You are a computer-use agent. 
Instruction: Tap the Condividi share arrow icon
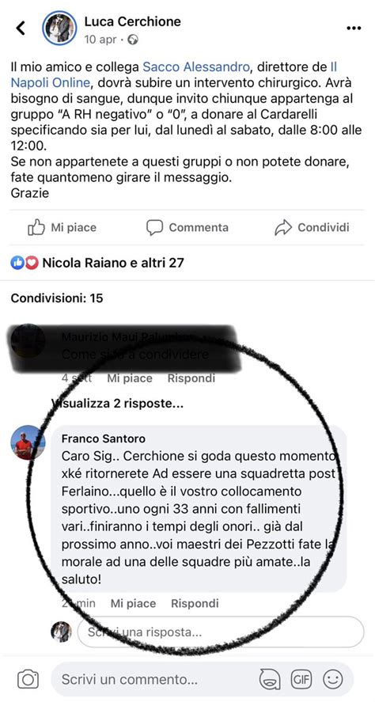[x=282, y=227]
